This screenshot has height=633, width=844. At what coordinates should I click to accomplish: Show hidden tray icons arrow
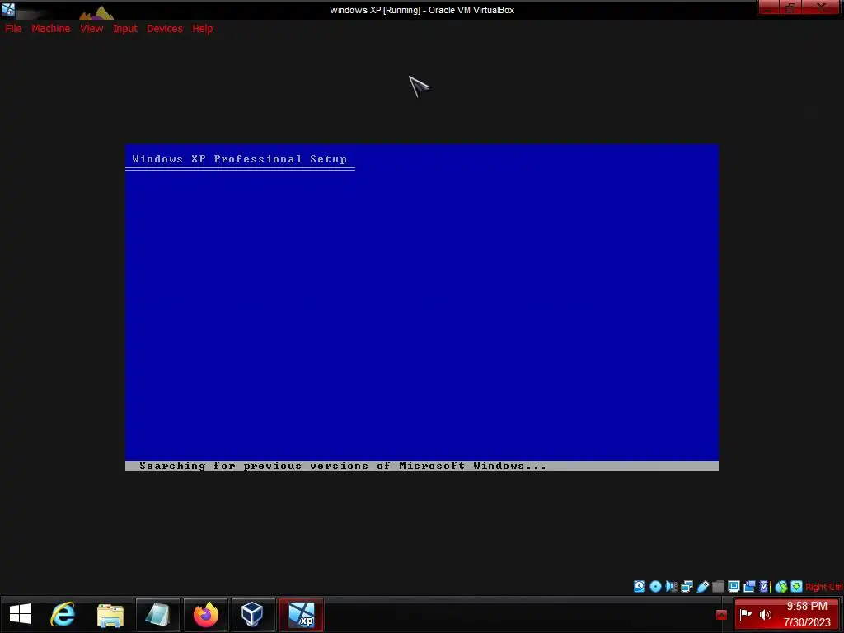(x=721, y=615)
